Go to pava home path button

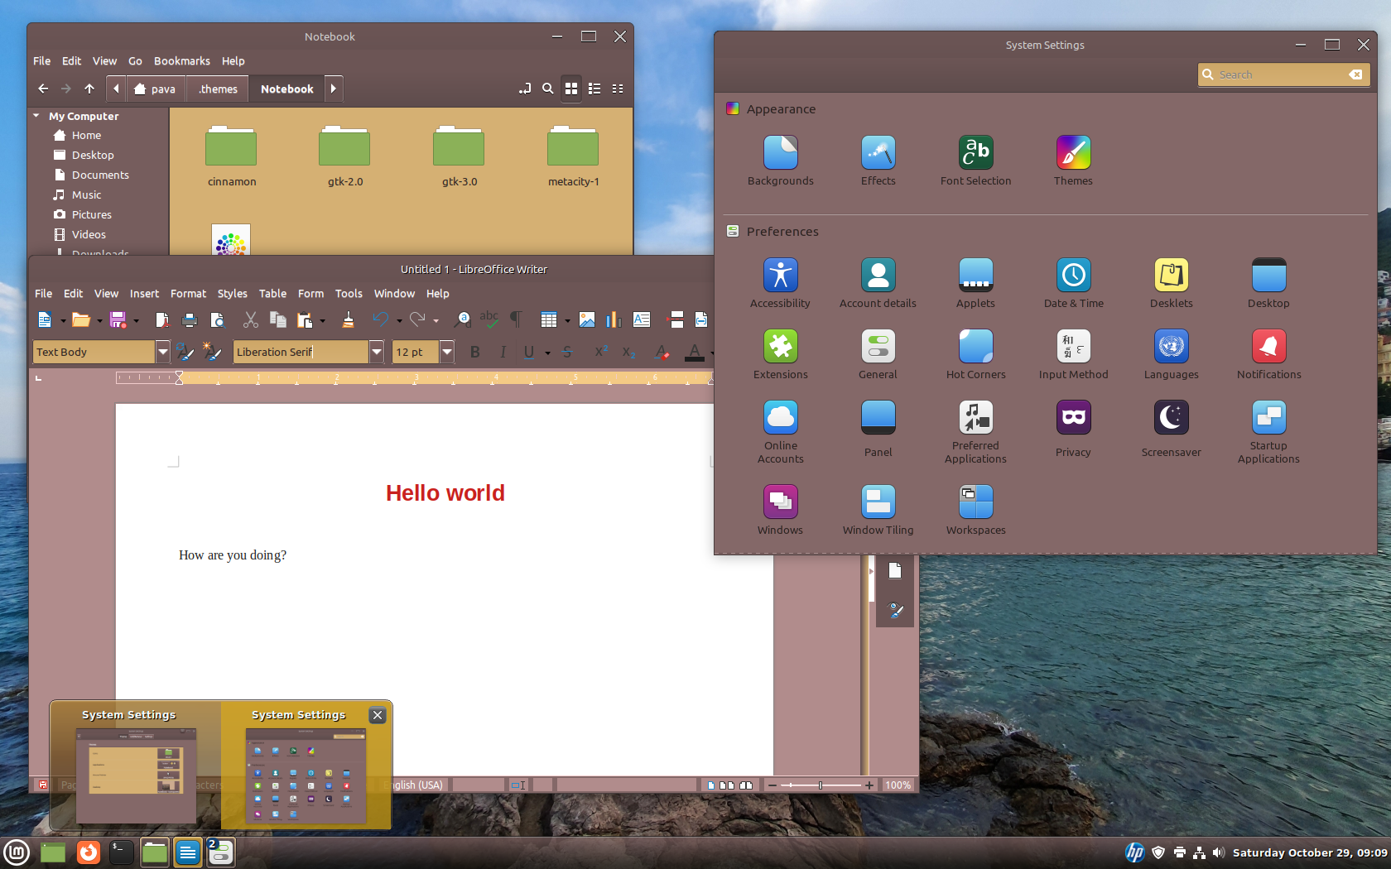click(x=155, y=89)
